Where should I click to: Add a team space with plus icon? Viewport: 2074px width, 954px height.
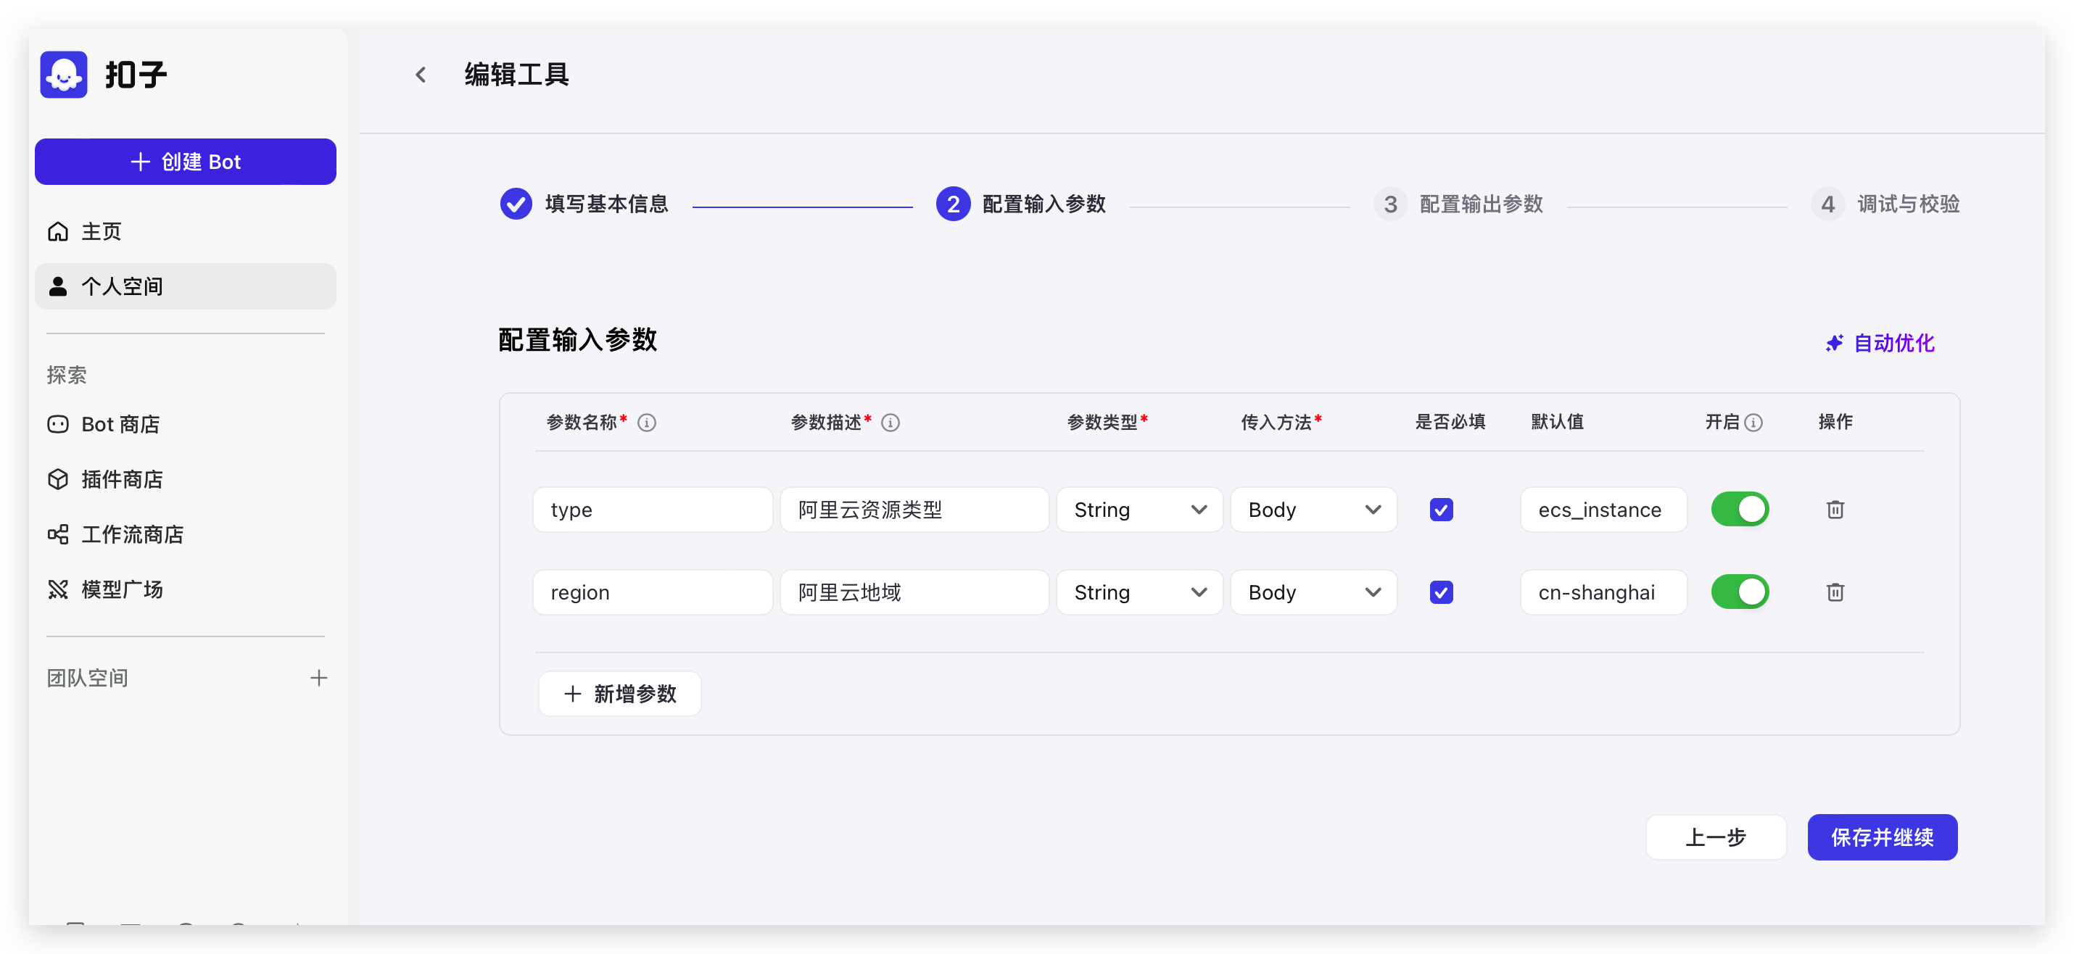(319, 678)
